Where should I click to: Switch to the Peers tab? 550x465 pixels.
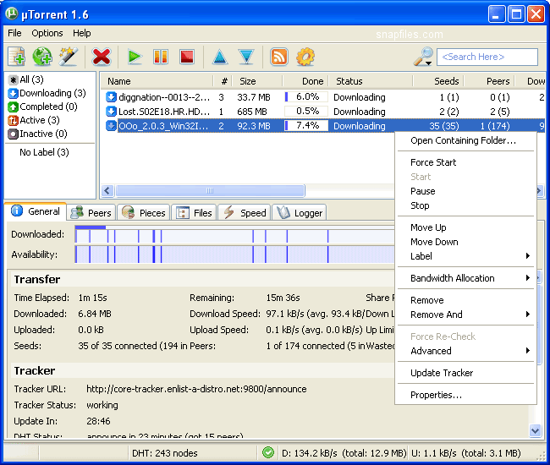pyautogui.click(x=91, y=213)
